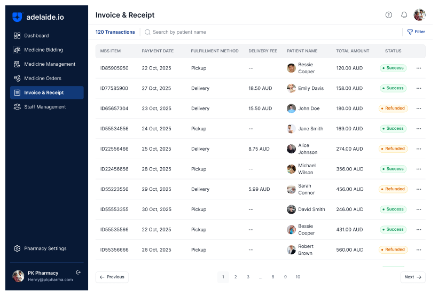Click the user profile avatar in header

click(419, 15)
